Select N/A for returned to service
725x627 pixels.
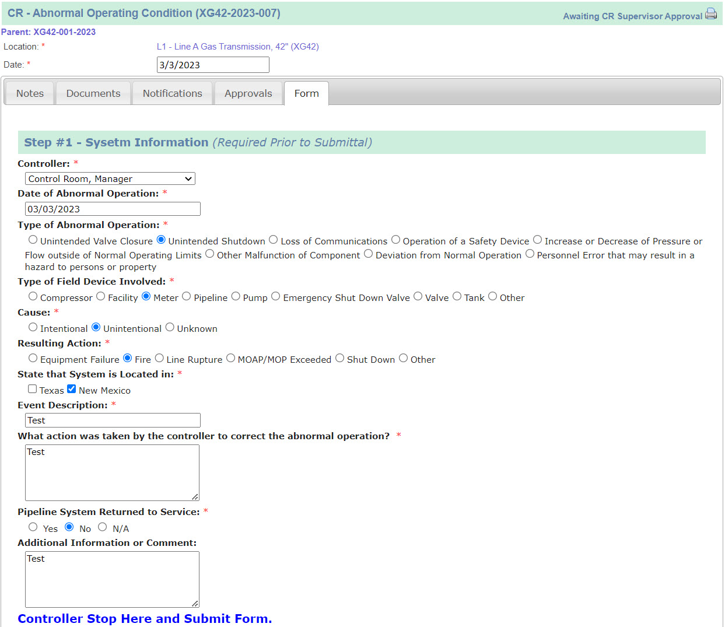[x=103, y=527]
